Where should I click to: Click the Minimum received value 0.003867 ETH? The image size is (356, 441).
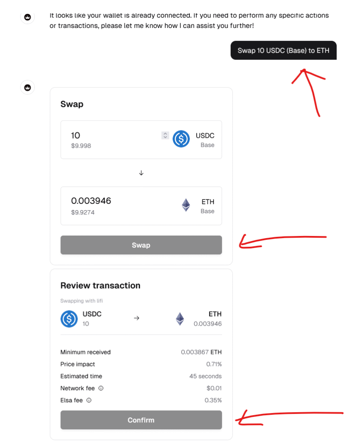(x=201, y=352)
